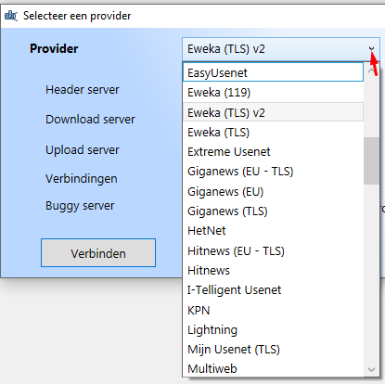Click the scrollbar up arrow
This screenshot has width=385, height=384.
(x=371, y=70)
